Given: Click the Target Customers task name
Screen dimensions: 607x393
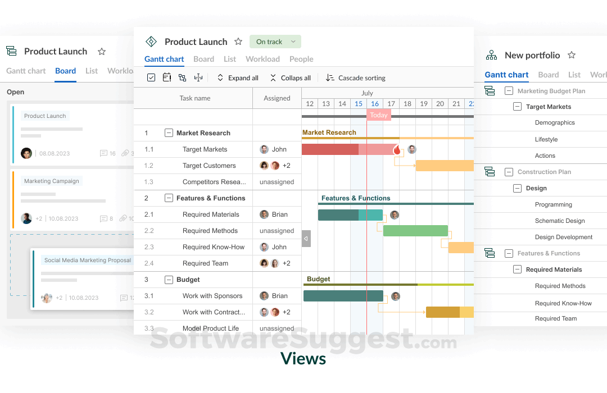Looking at the screenshot, I should (209, 166).
